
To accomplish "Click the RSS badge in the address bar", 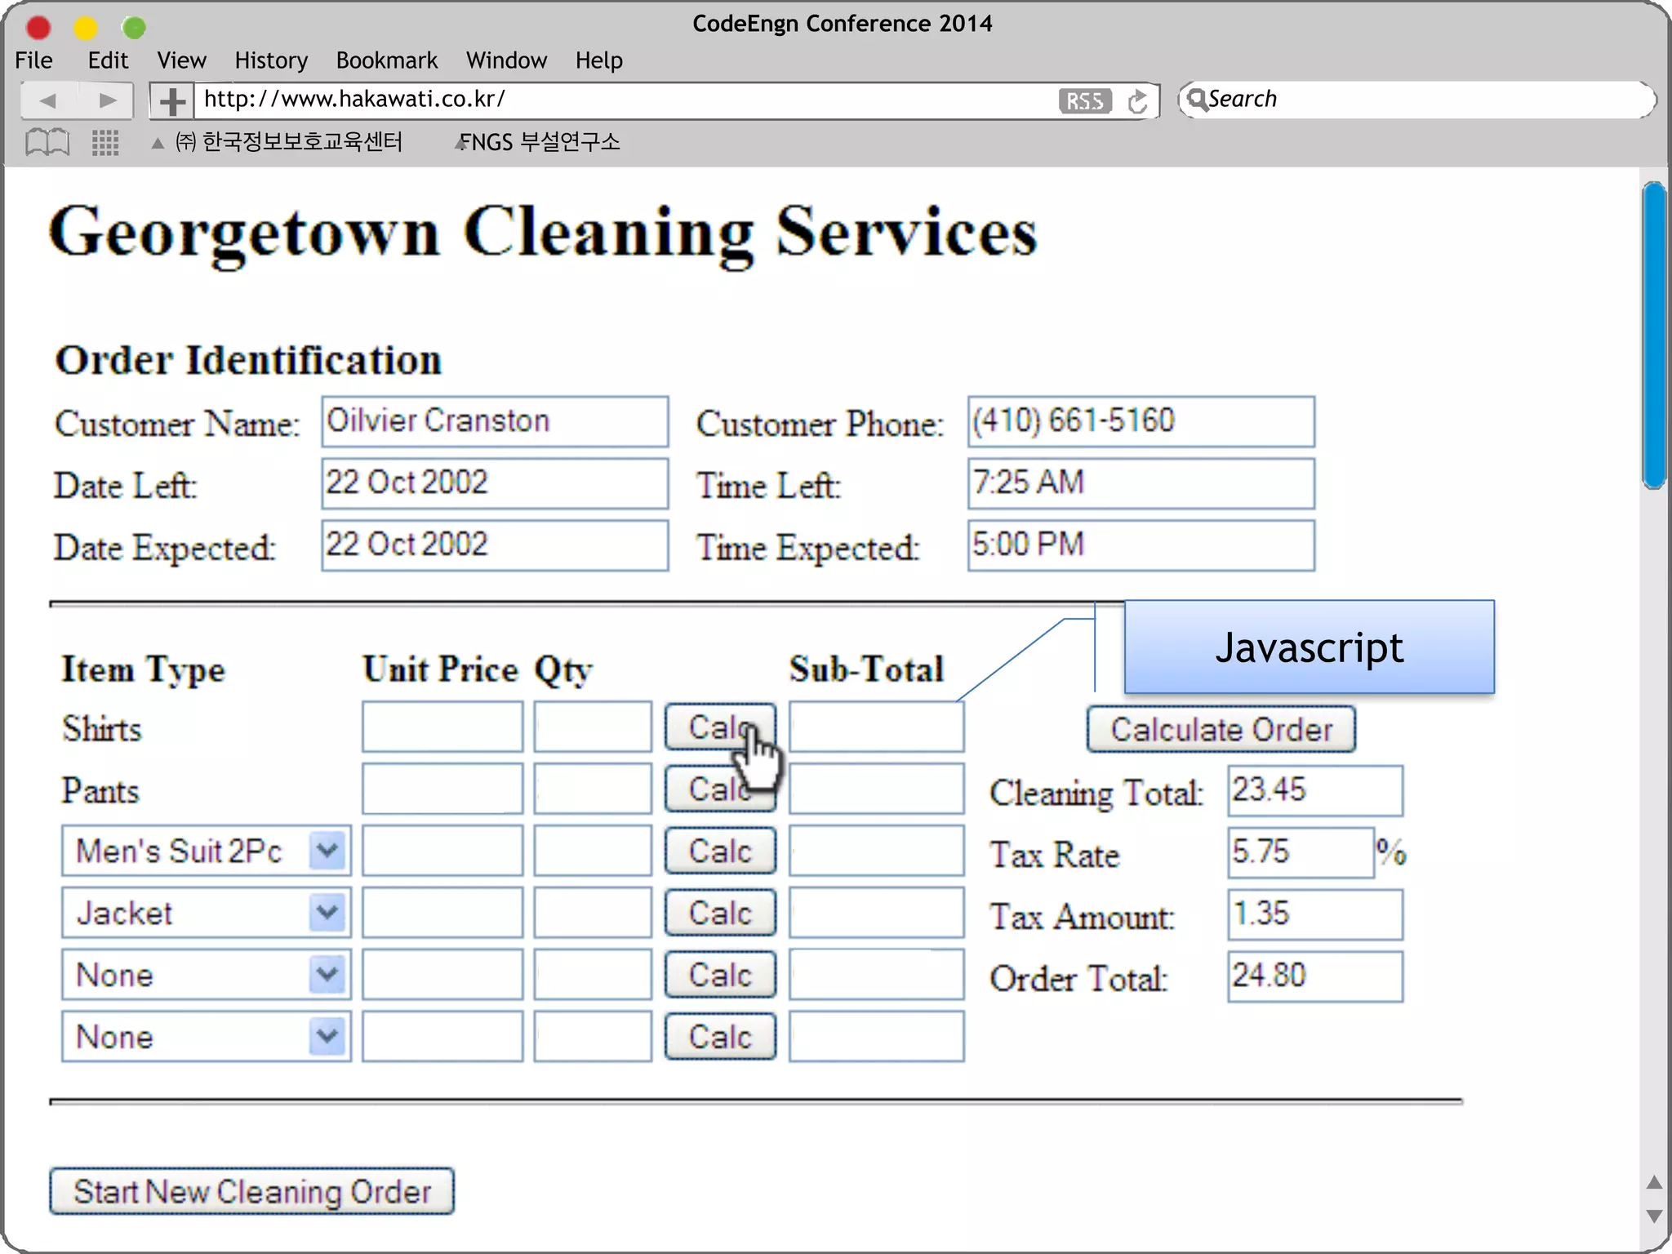I will pos(1084,100).
